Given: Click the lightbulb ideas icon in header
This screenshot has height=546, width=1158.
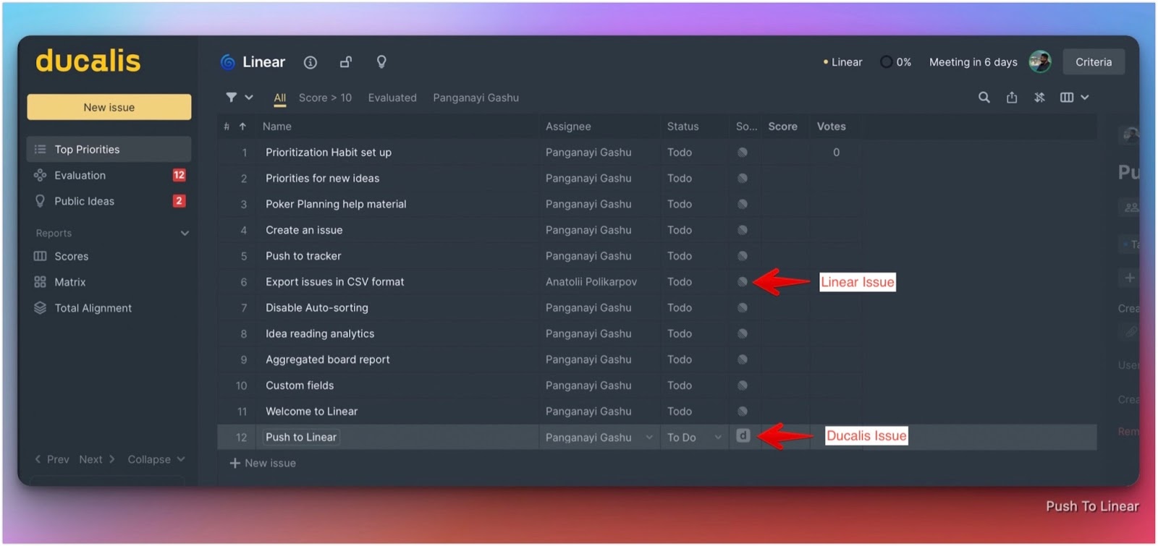Looking at the screenshot, I should coord(381,62).
